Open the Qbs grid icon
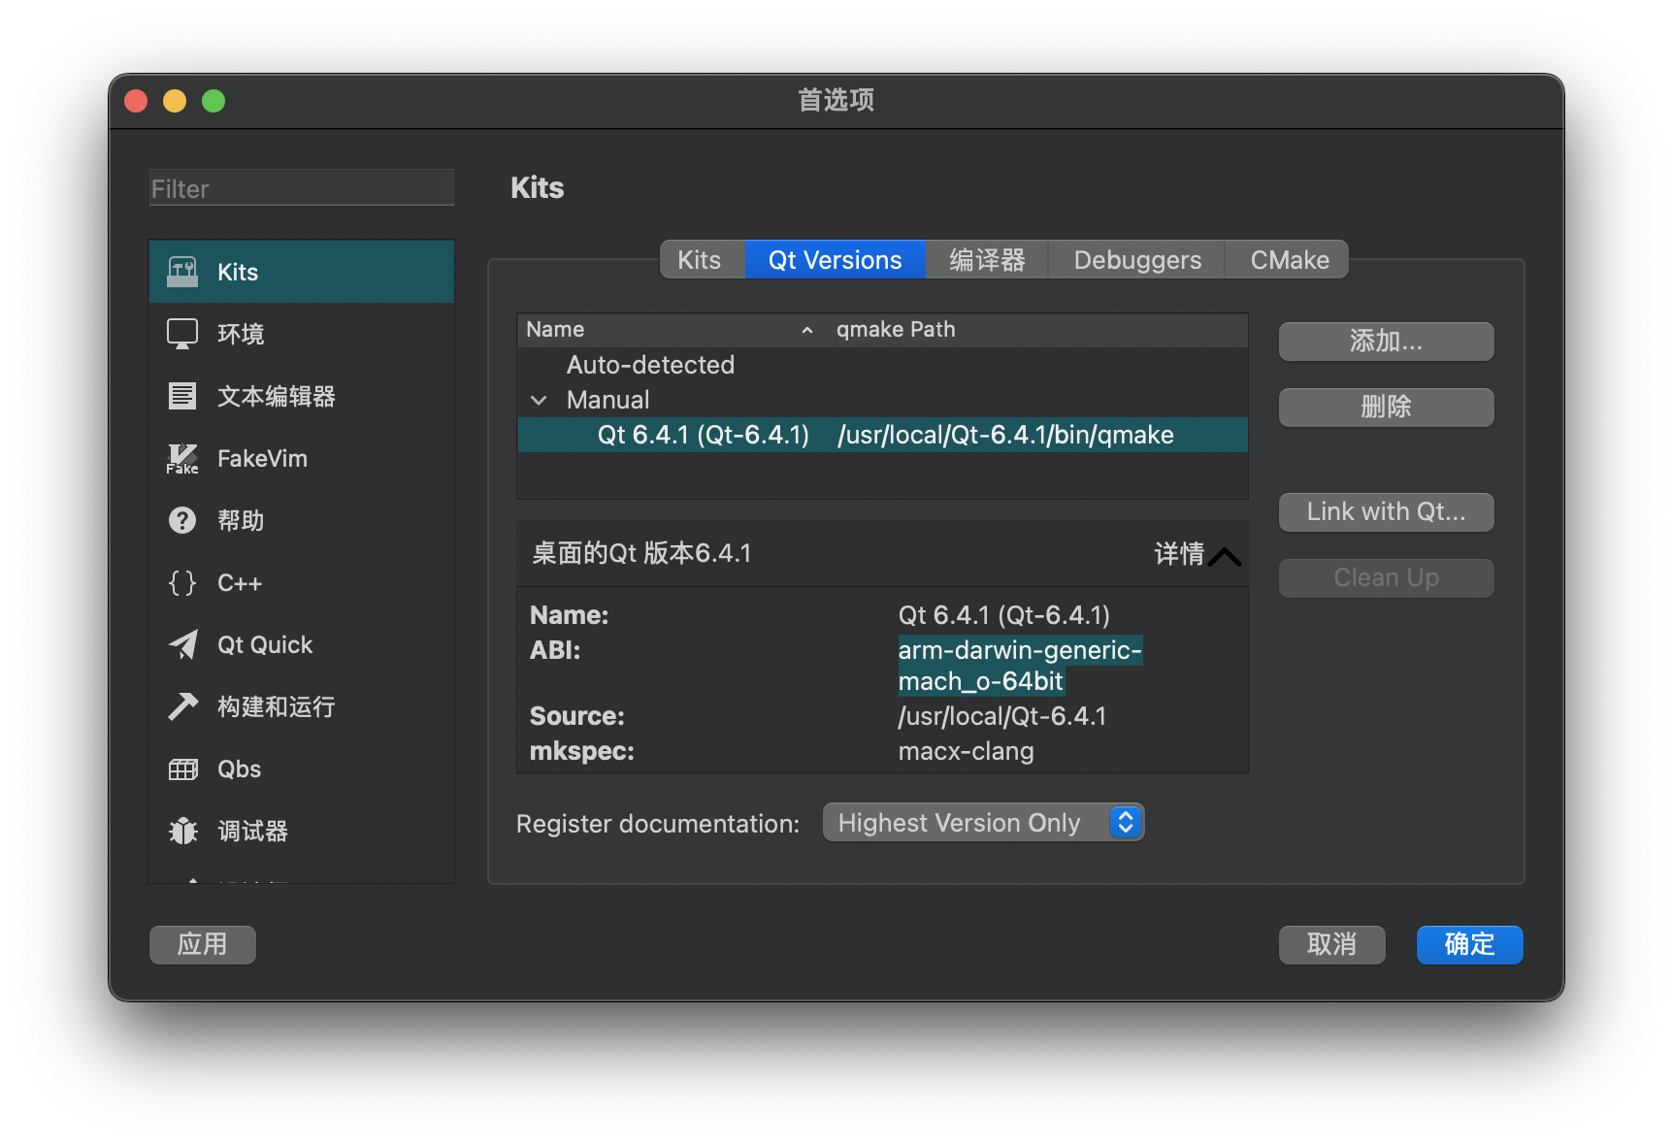1673x1145 pixels. pyautogui.click(x=182, y=769)
